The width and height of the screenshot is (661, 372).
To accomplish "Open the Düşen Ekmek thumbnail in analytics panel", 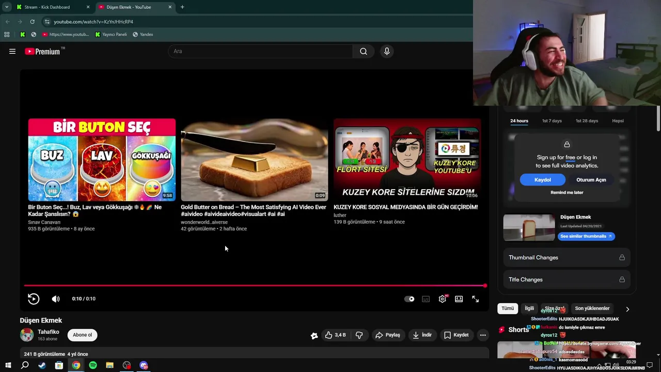I will (529, 227).
